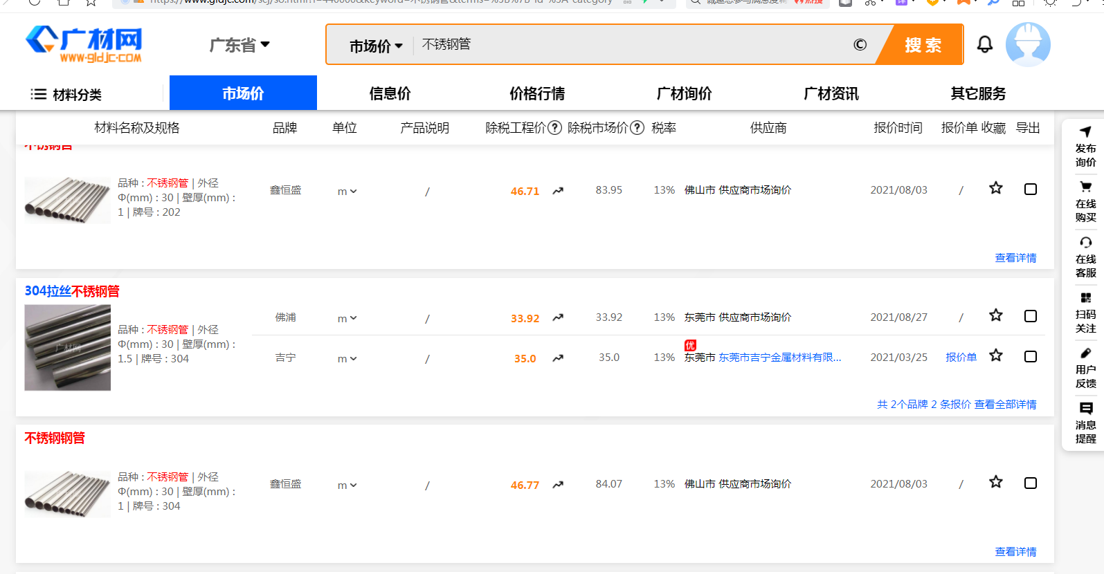This screenshot has height=574, width=1104.
Task: Open 查看详情 for the 牌号 202 item
Action: [1015, 258]
